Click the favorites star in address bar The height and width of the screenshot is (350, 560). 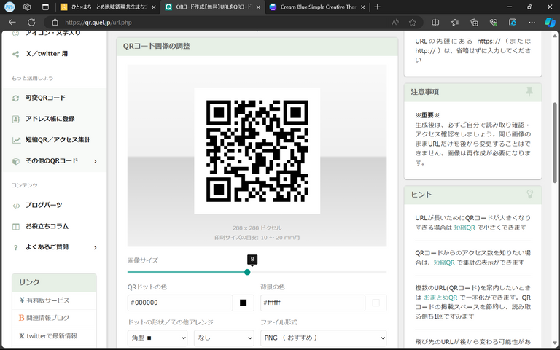coord(413,23)
